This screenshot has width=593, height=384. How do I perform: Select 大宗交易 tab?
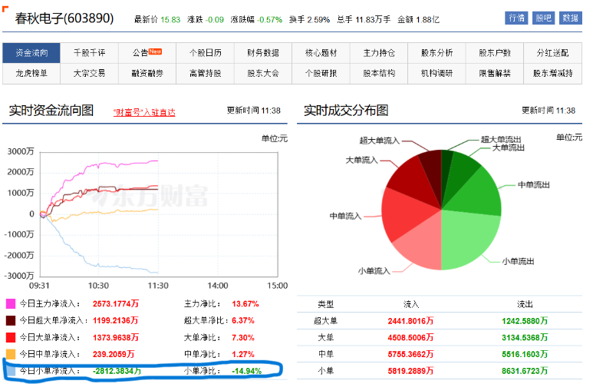point(89,73)
